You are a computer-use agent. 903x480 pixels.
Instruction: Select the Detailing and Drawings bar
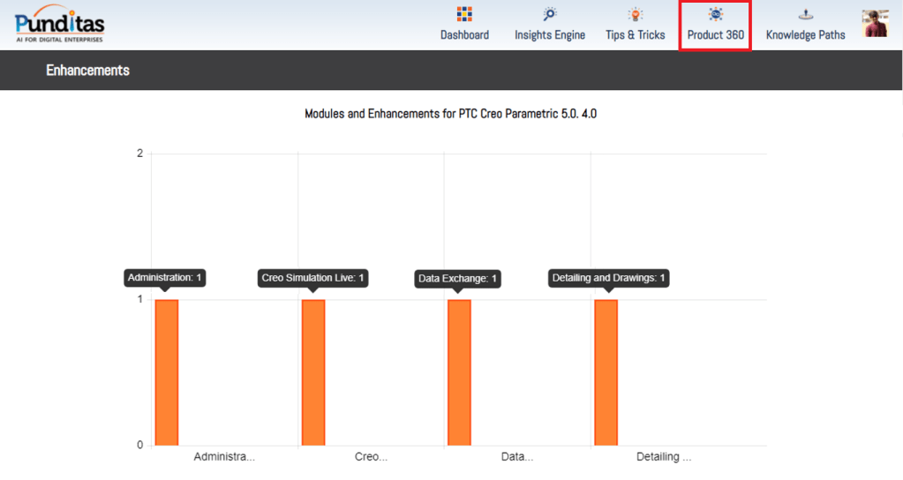[606, 372]
